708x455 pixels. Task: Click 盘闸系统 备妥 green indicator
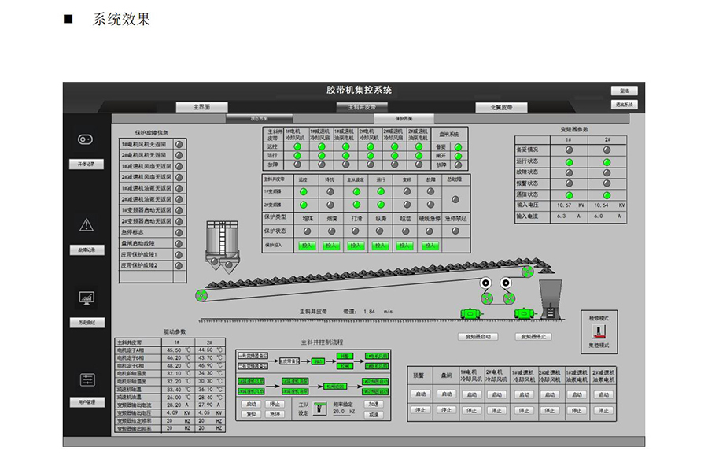(x=458, y=147)
